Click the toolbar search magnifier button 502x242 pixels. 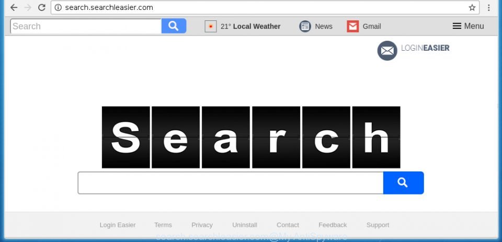point(174,26)
